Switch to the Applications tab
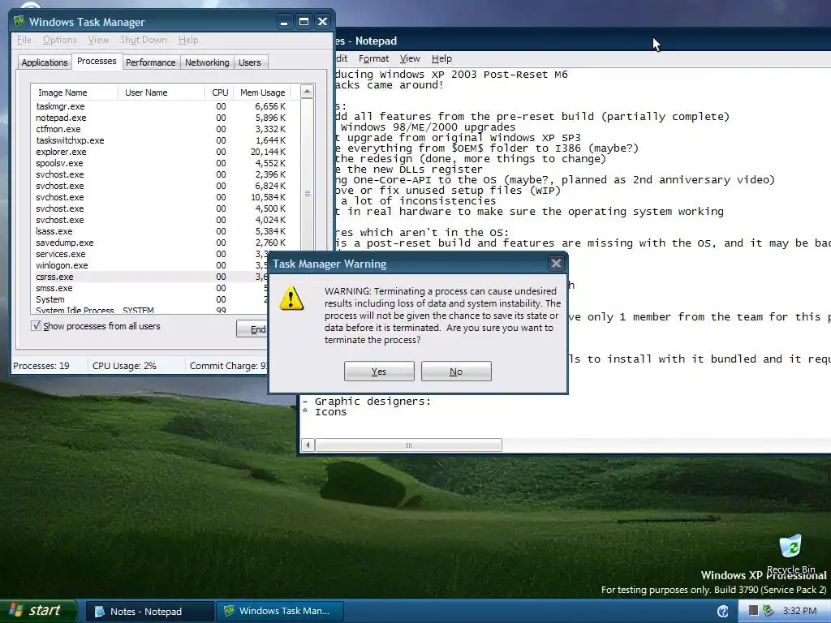The width and height of the screenshot is (831, 623). [45, 62]
